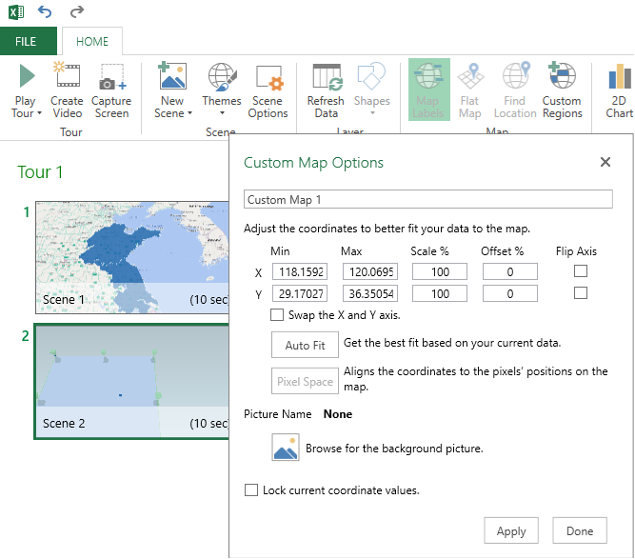This screenshot has height=559, width=635.
Task: Expand the Themes dropdown arrow
Action: (x=222, y=113)
